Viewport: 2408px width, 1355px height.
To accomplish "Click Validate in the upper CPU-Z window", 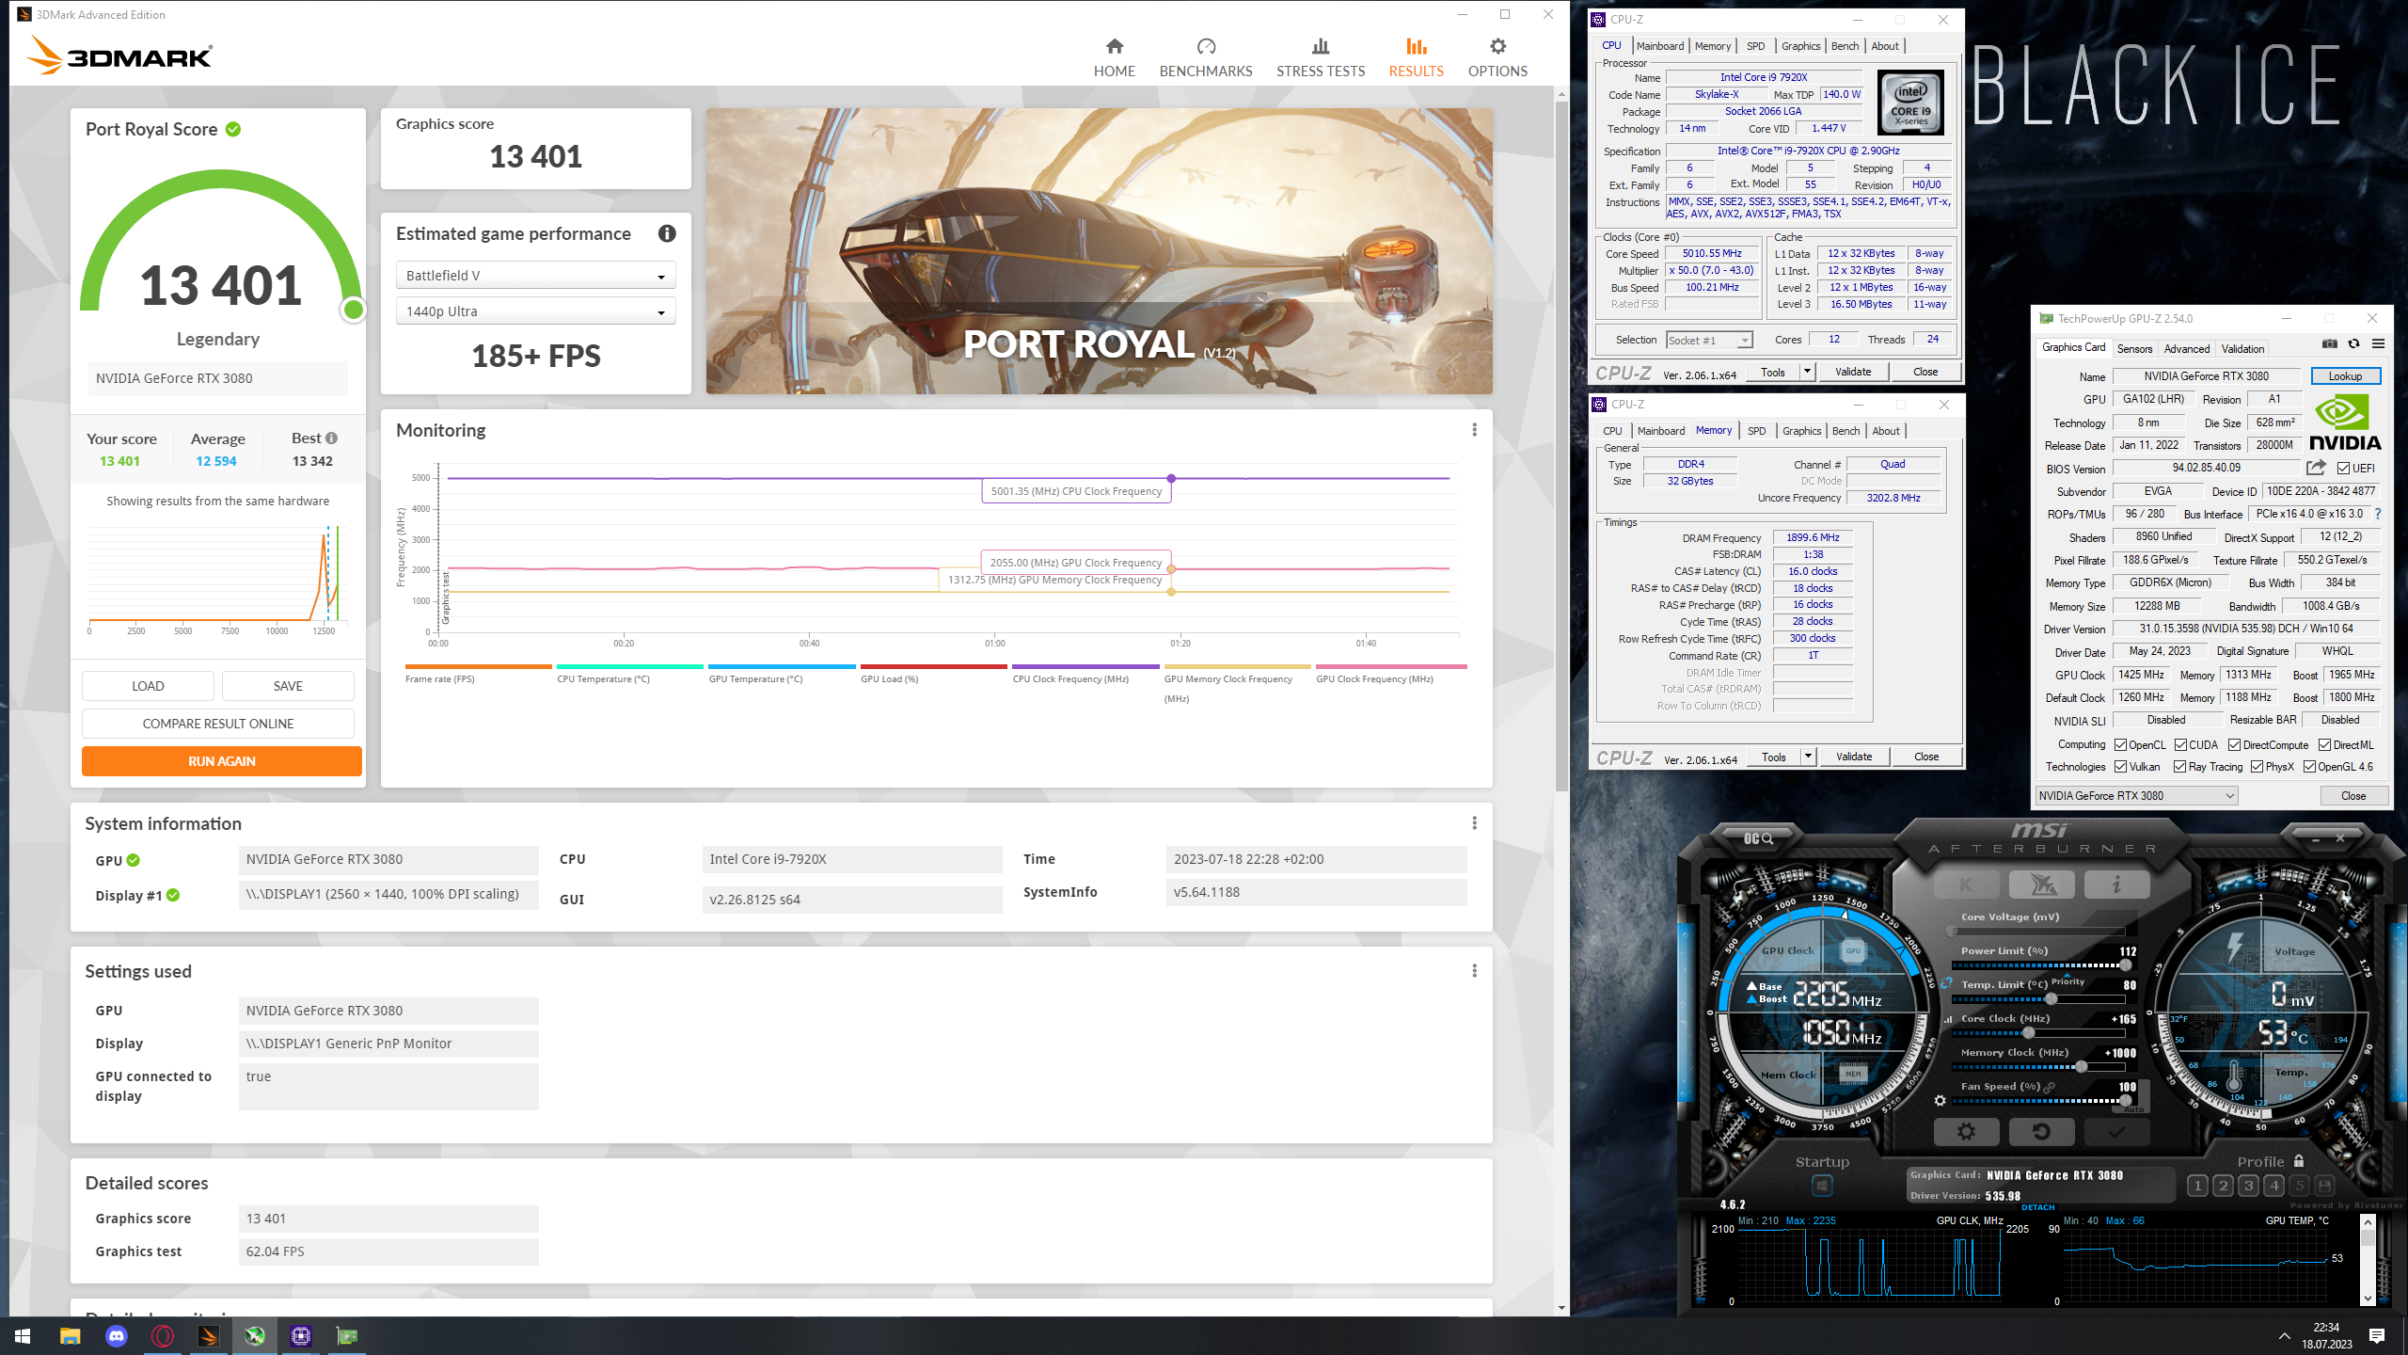I will click(1853, 372).
